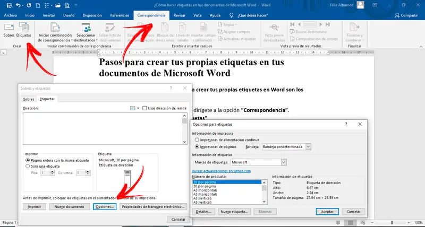Click the bullets list icon in quick access

(x=46, y=5)
